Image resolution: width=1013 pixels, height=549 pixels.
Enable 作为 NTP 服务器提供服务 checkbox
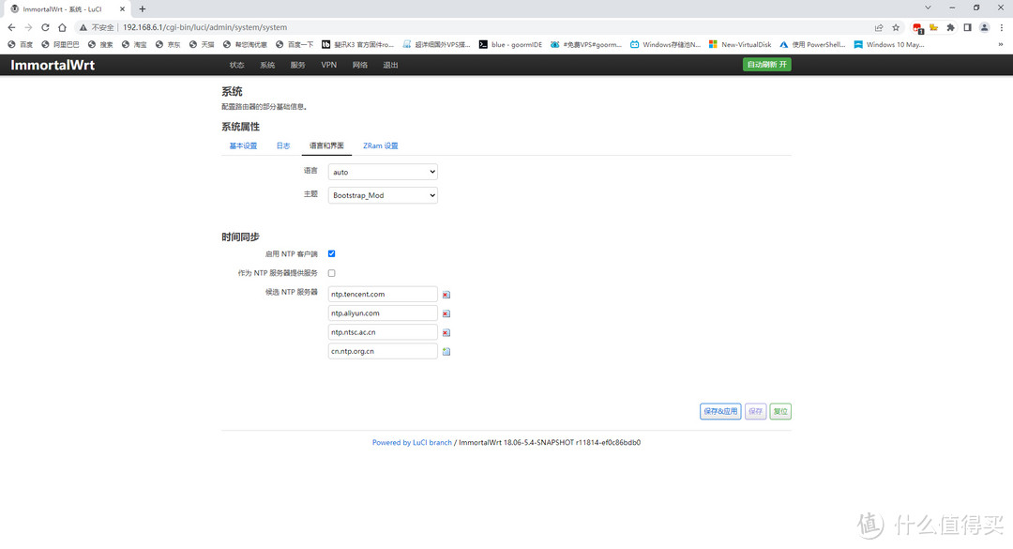331,273
